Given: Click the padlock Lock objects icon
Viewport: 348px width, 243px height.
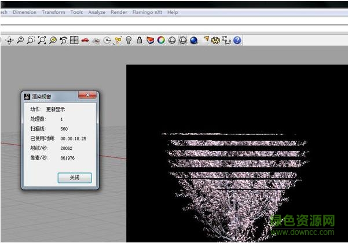Looking at the screenshot, I should [x=140, y=41].
